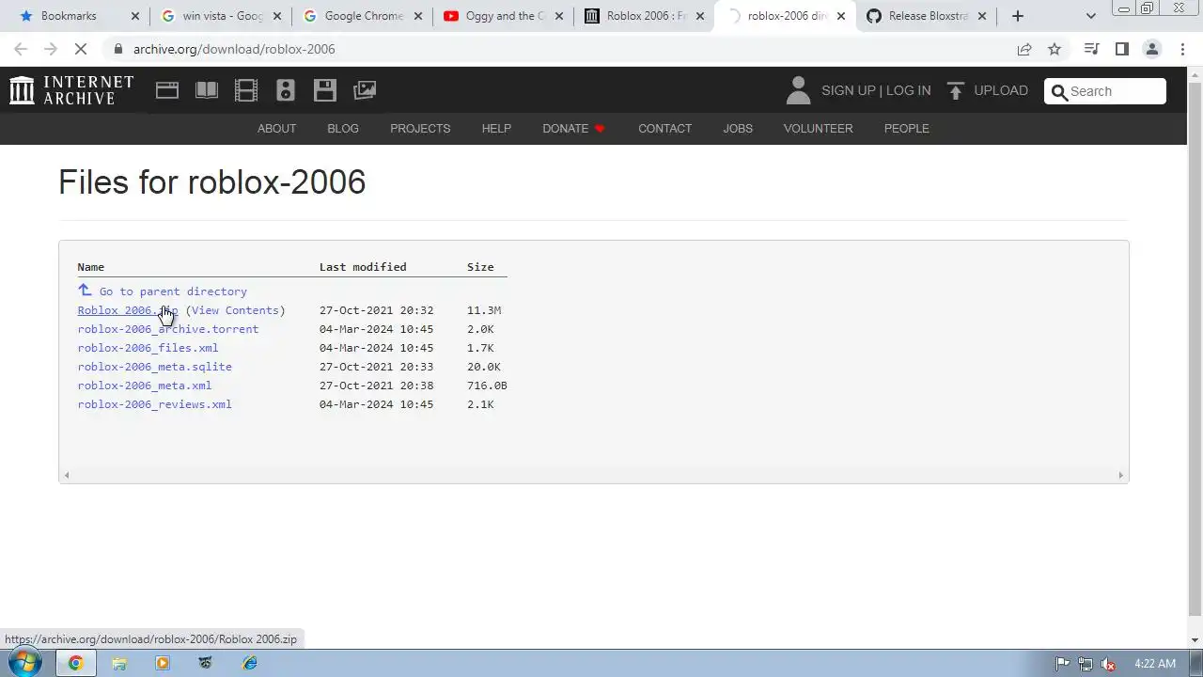Go to parent directory link
Image resolution: width=1203 pixels, height=677 pixels.
coord(173,291)
